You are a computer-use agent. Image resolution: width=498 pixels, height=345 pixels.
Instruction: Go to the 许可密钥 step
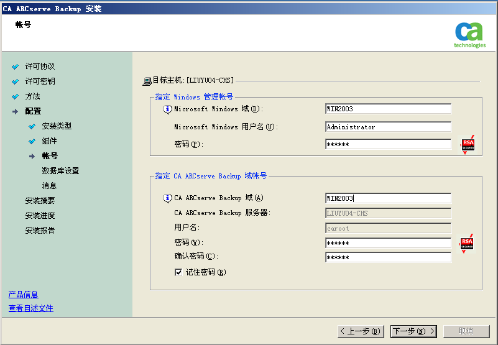click(40, 81)
